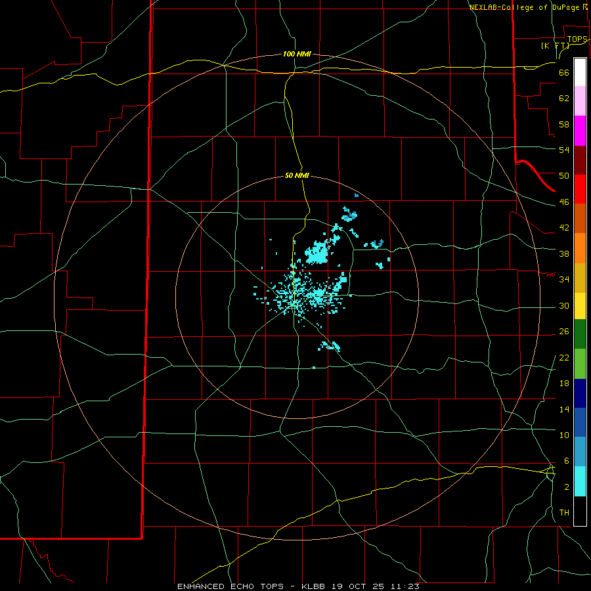
Task: Click the legend value "10"
Action: pos(564,435)
